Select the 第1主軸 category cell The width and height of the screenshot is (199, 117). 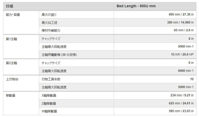point(12,39)
